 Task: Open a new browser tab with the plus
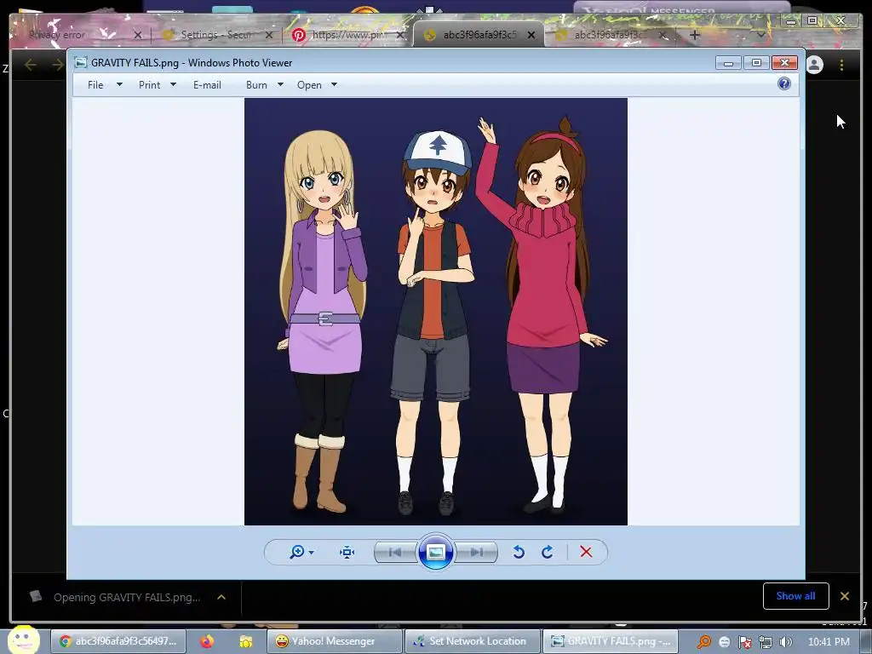coord(694,35)
